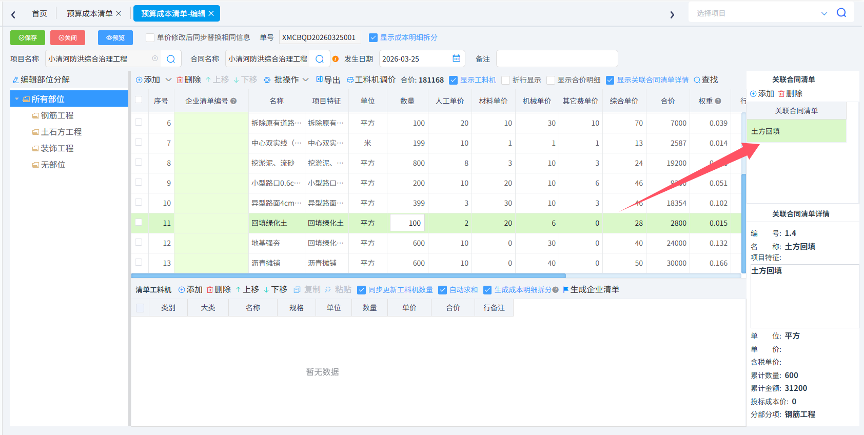
Task: Click the orange info icon beside 发生日期
Action: (x=336, y=59)
